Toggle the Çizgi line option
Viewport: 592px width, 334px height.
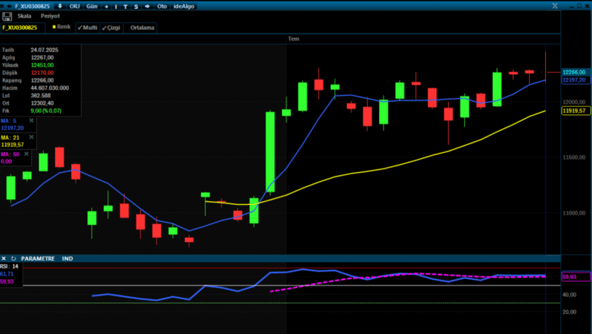[111, 27]
